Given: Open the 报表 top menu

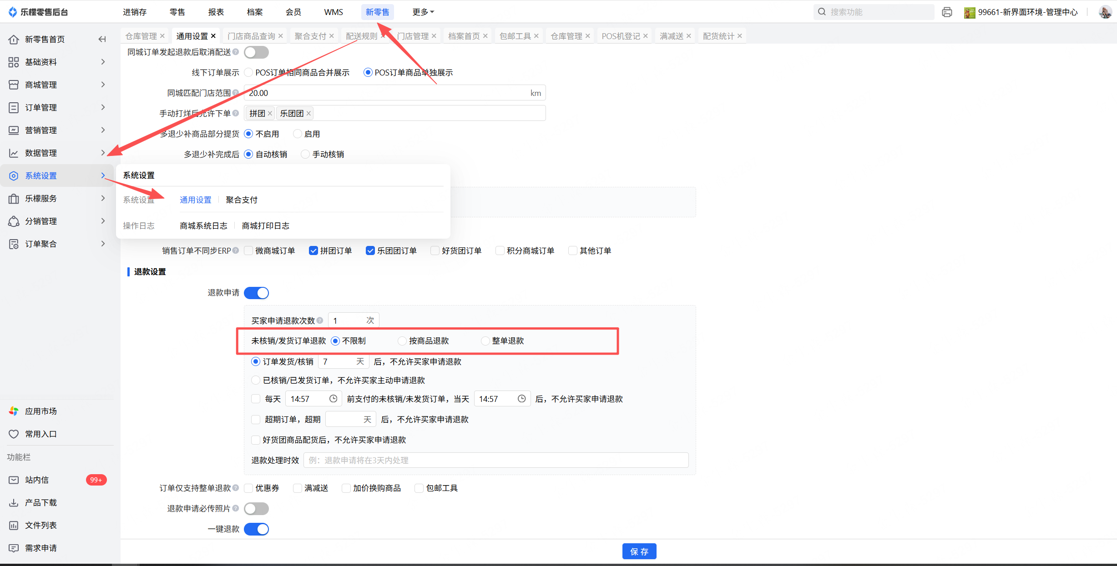Looking at the screenshot, I should pyautogui.click(x=216, y=12).
